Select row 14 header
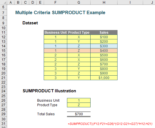 click(3, 46)
